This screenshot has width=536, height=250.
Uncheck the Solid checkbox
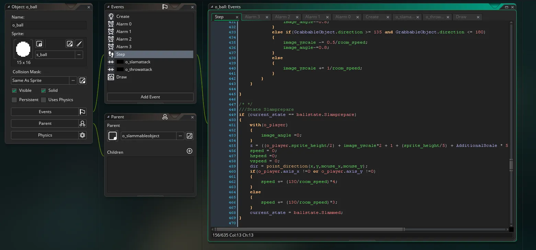click(x=43, y=90)
